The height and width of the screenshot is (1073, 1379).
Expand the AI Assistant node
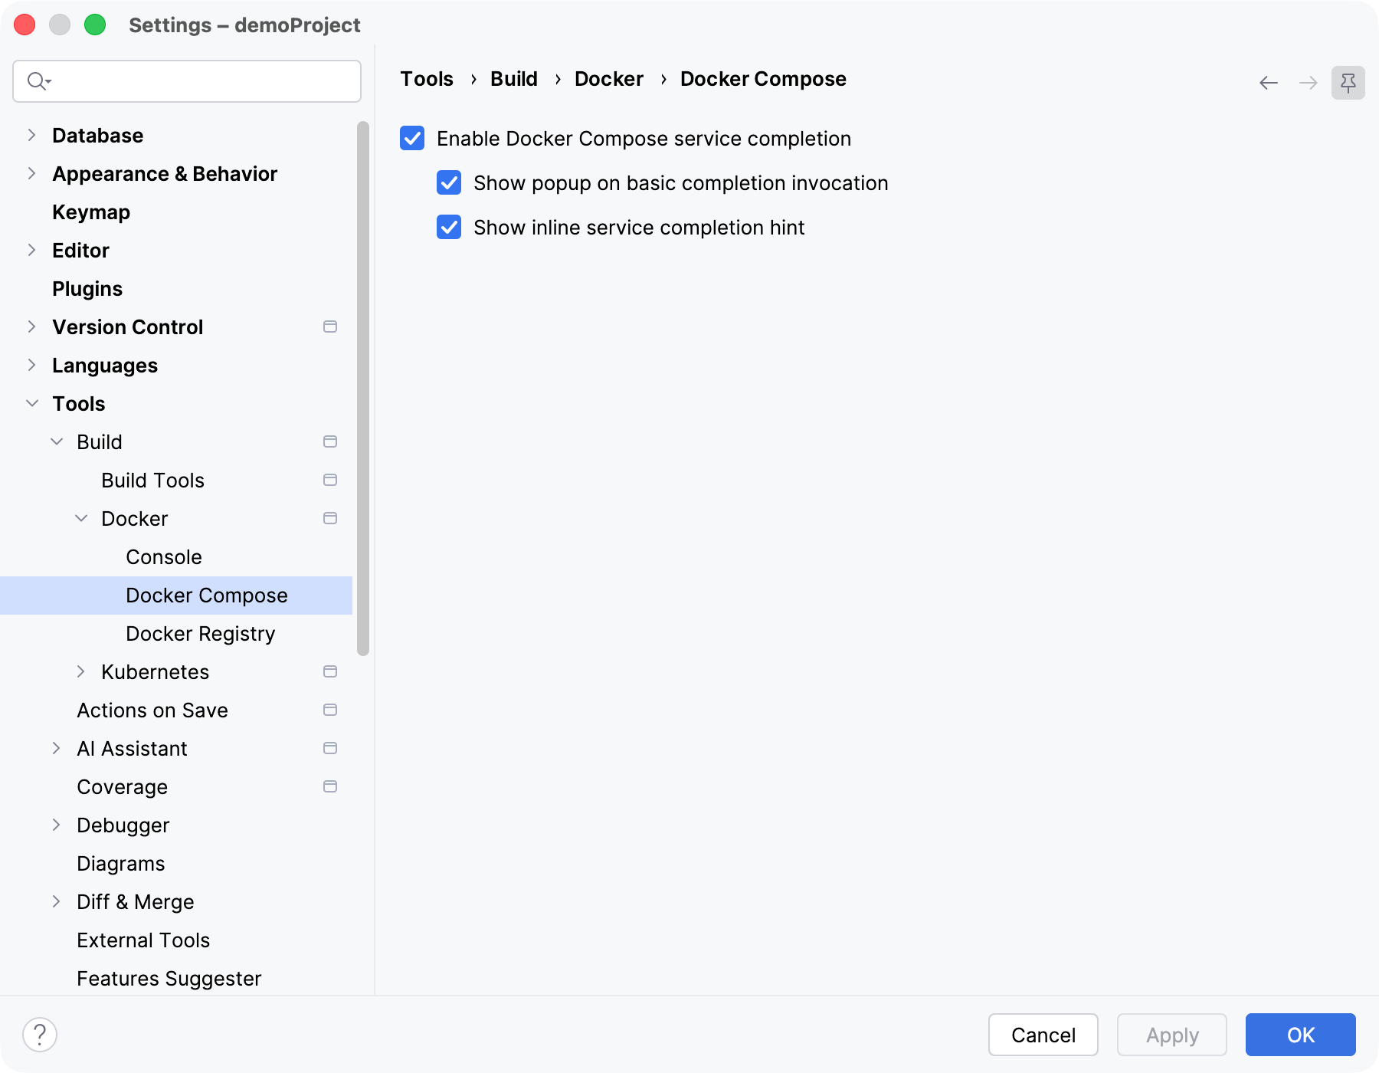coord(56,748)
